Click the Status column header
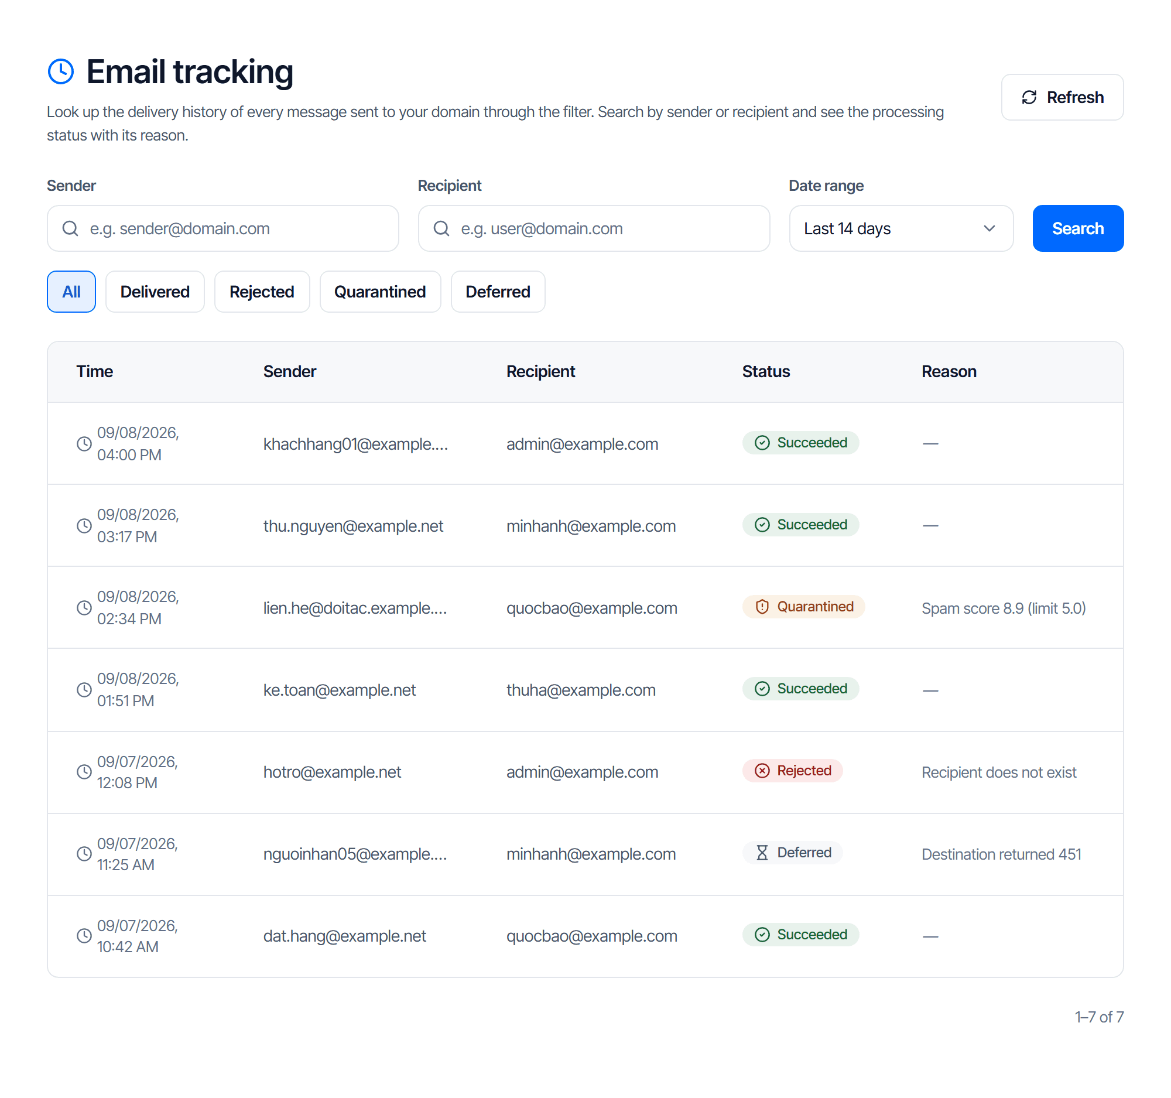 tap(766, 372)
